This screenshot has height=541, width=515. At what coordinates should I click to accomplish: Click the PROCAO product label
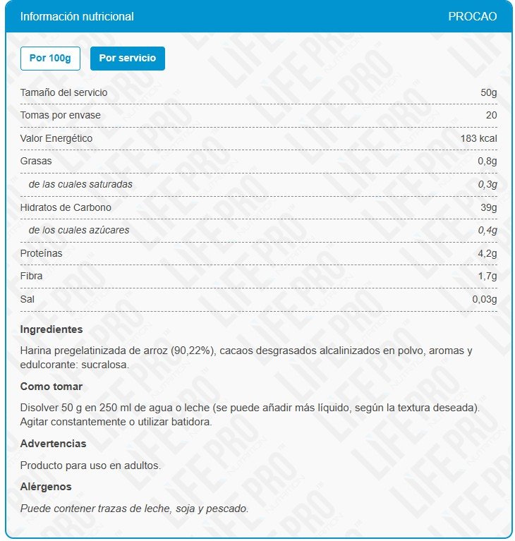coord(472,16)
